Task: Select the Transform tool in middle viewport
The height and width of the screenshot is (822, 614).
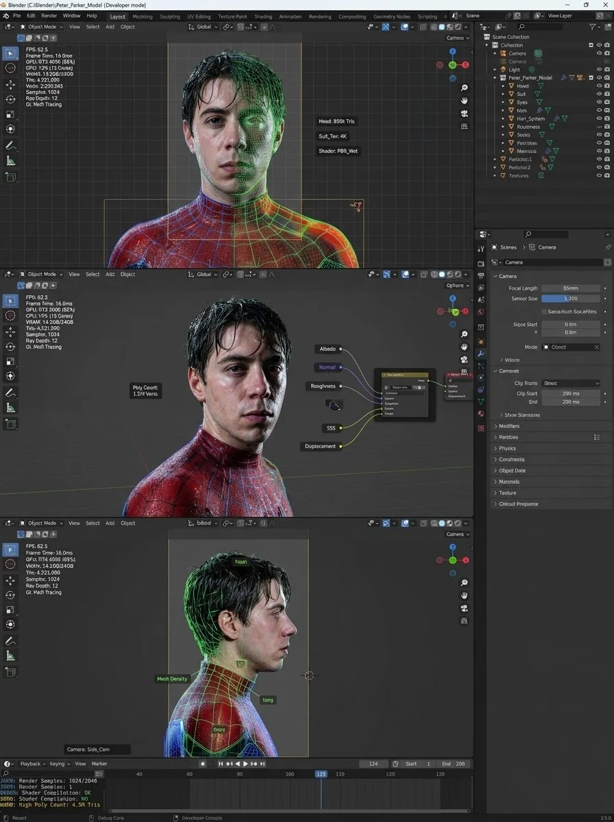Action: click(x=10, y=376)
